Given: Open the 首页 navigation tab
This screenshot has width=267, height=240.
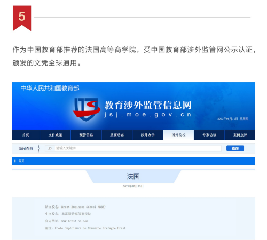Looking at the screenshot, I should (26, 135).
